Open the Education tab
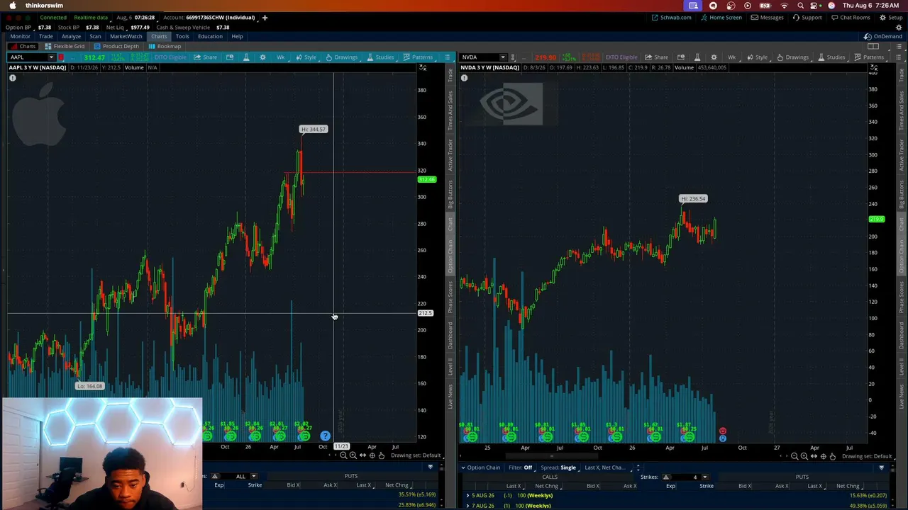The height and width of the screenshot is (510, 908). coord(210,36)
